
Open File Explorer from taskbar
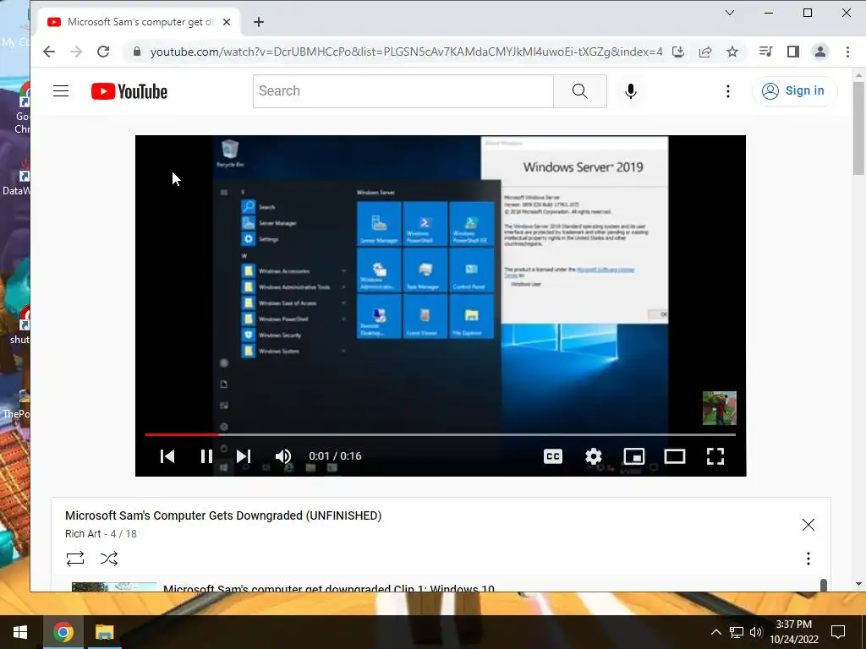tap(104, 632)
